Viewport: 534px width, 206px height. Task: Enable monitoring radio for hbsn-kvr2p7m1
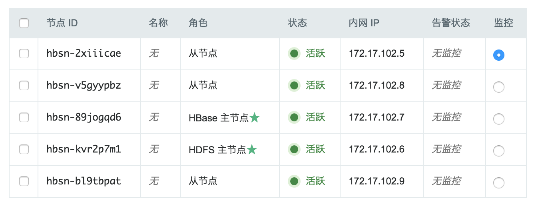pos(499,151)
